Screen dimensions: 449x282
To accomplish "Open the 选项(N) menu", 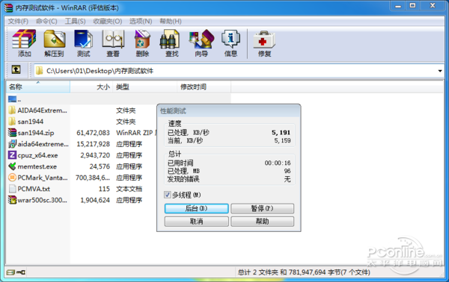I will click(x=141, y=22).
